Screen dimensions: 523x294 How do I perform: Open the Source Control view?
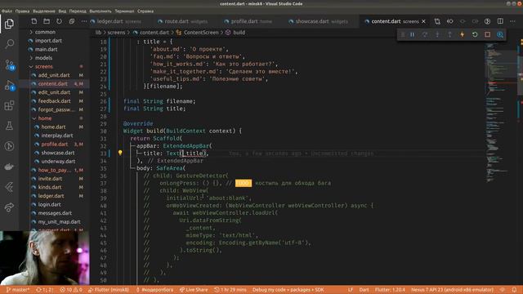click(x=9, y=65)
